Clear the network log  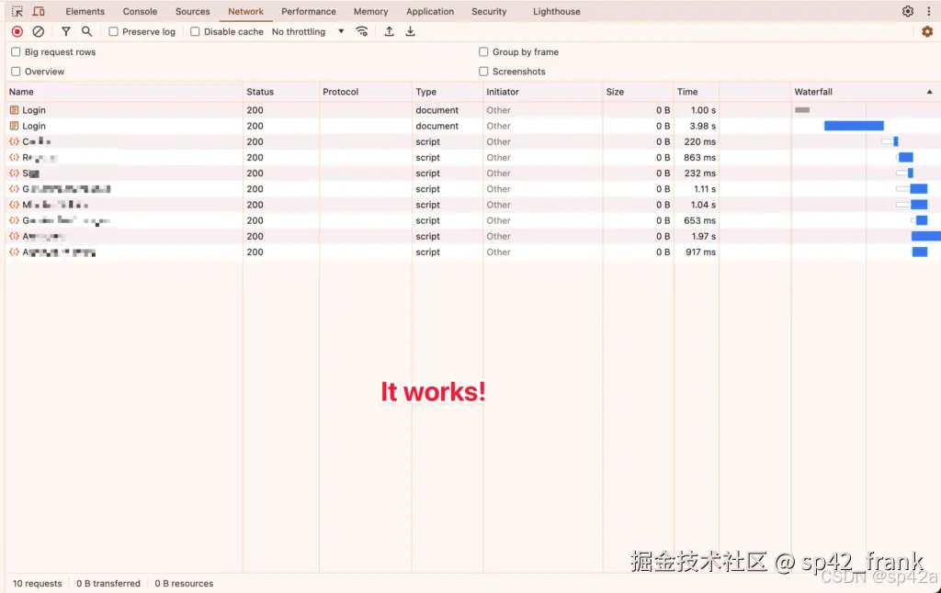coord(39,32)
